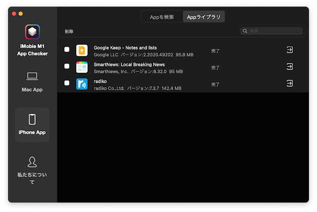The image size is (317, 212).
Task: Minimize the window with yellow button
Action: 21,14
